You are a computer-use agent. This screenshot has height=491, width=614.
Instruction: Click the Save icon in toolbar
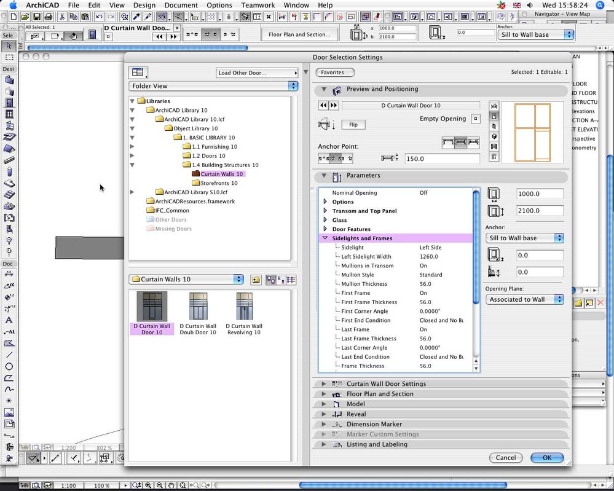(37, 17)
